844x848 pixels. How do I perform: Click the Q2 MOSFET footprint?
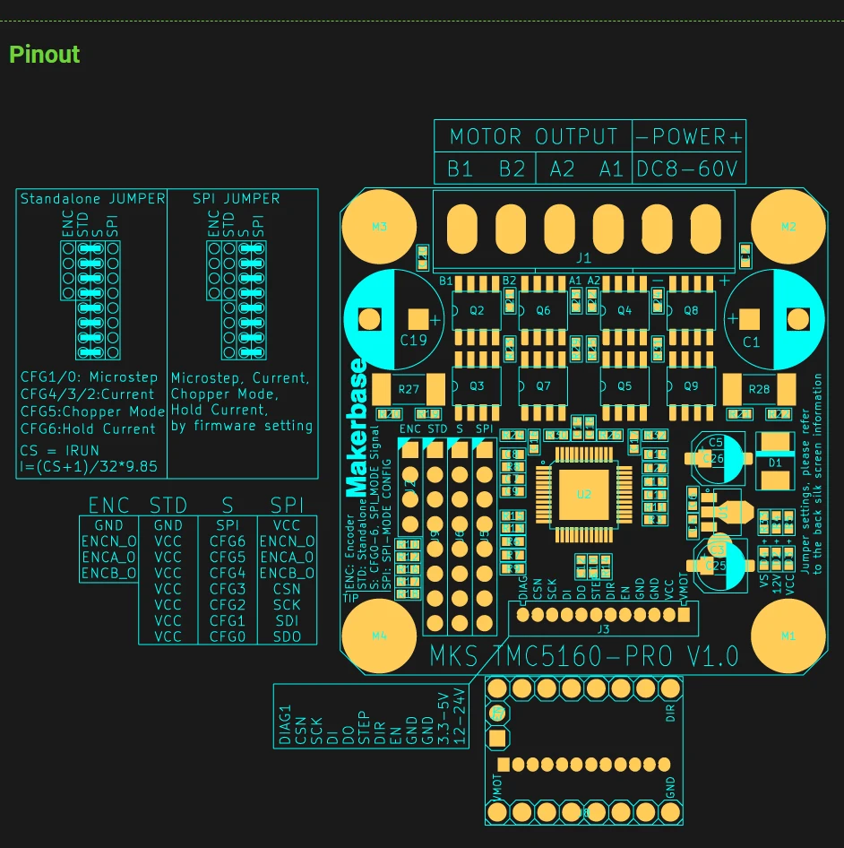477,310
